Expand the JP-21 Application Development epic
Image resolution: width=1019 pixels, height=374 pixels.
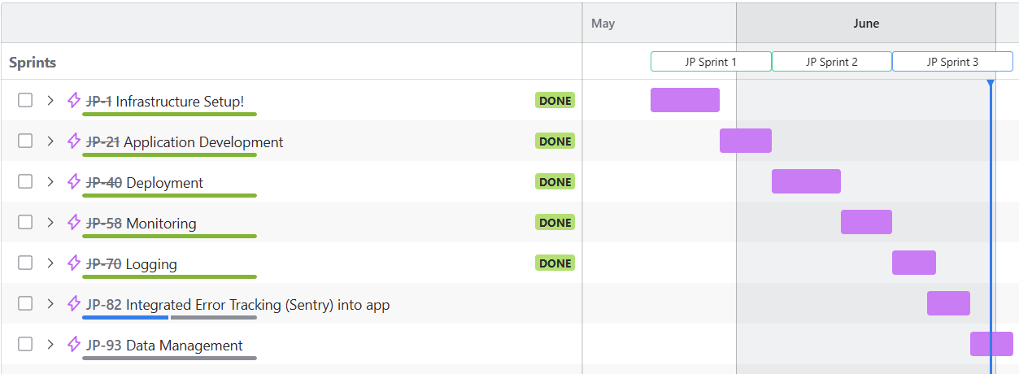pos(50,141)
